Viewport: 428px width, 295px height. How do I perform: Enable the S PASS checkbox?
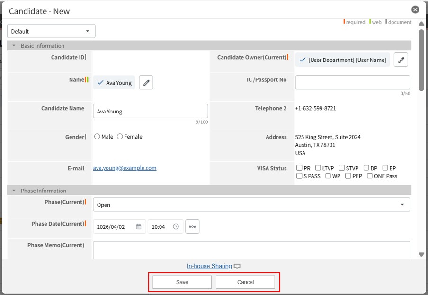coord(299,176)
